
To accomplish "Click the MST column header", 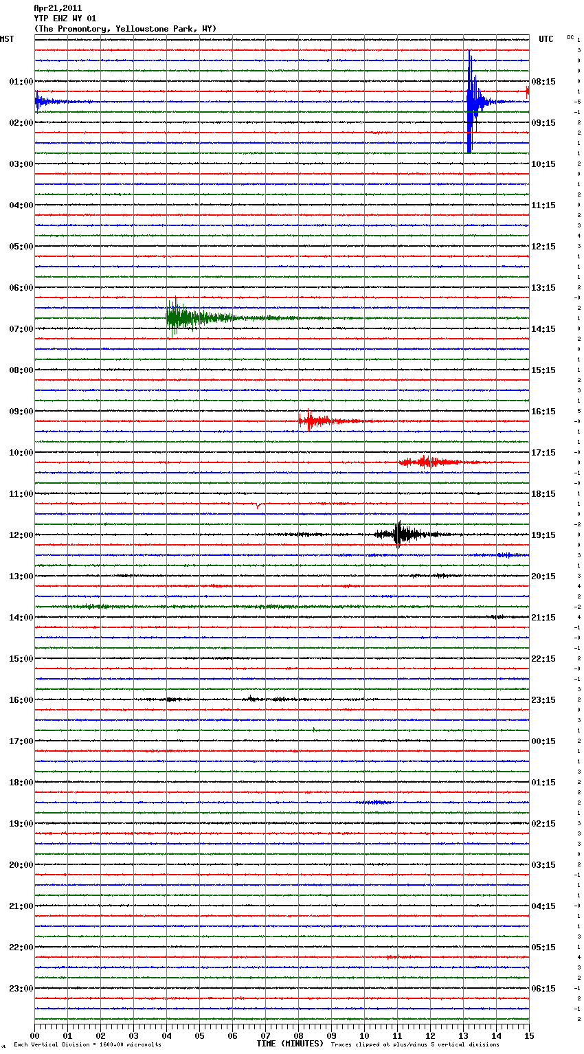I will point(7,39).
